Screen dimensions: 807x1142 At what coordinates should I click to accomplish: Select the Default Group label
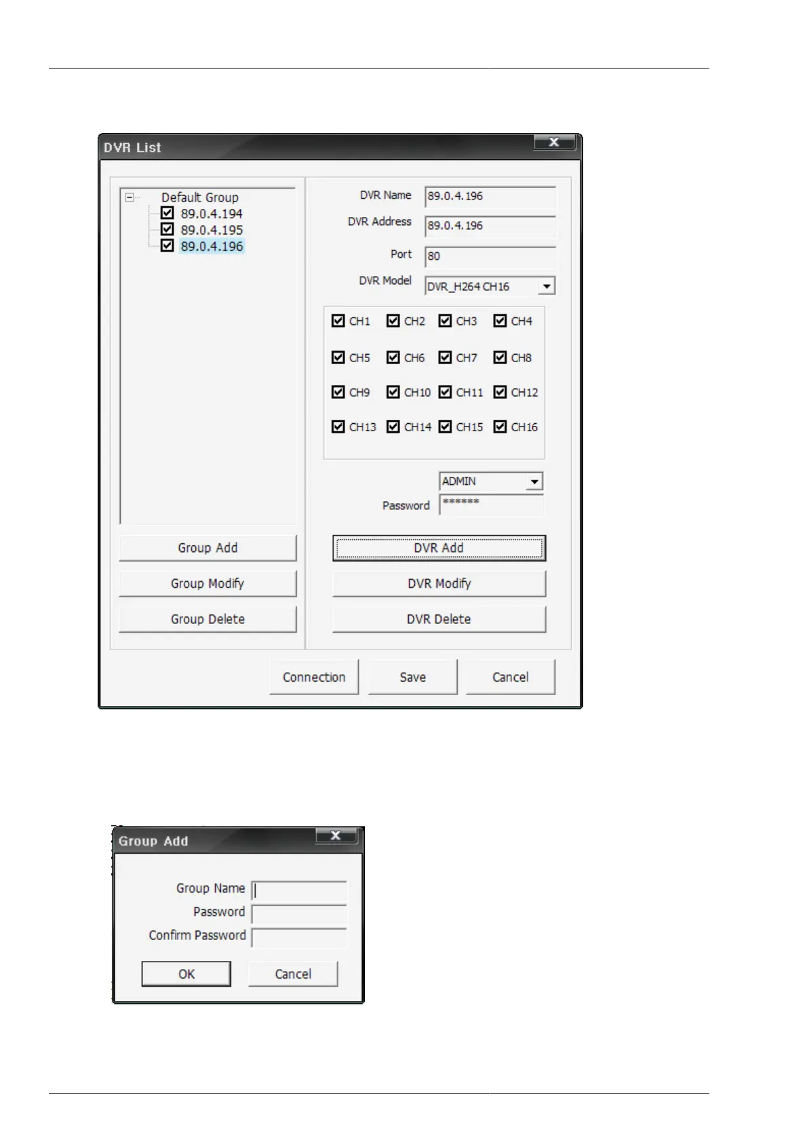click(200, 197)
